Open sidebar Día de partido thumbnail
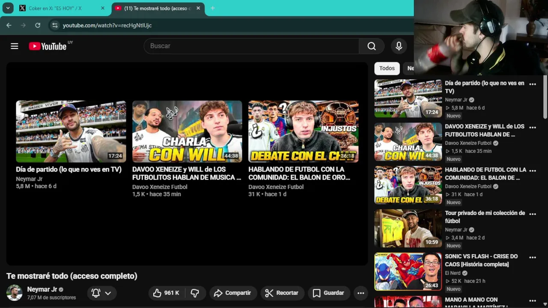This screenshot has width=548, height=308. pyautogui.click(x=408, y=98)
